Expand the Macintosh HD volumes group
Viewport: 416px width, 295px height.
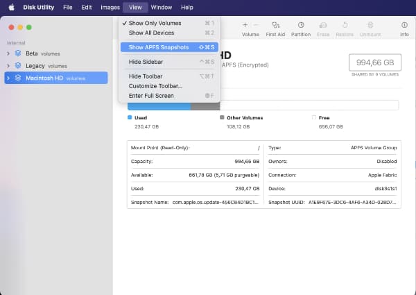pyautogui.click(x=8, y=78)
